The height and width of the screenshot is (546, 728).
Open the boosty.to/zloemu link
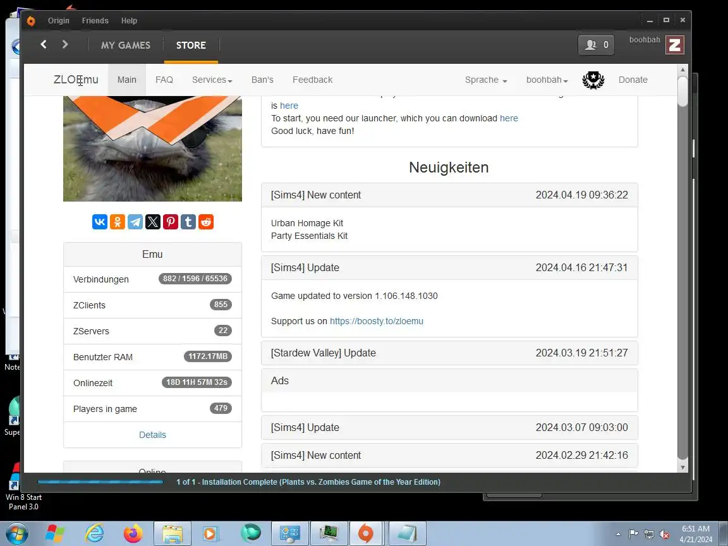[377, 321]
